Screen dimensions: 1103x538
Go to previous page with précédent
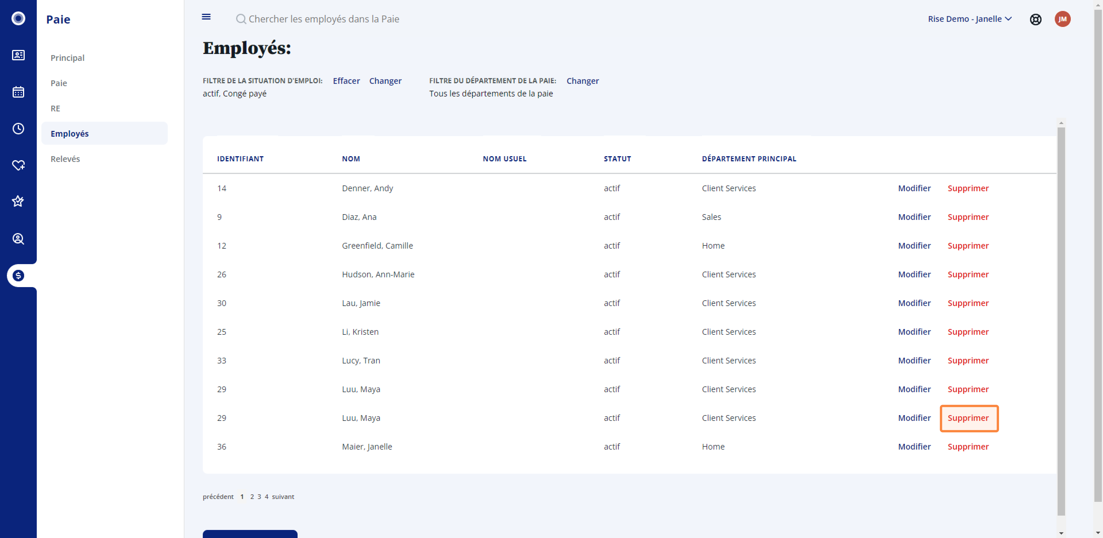point(218,496)
